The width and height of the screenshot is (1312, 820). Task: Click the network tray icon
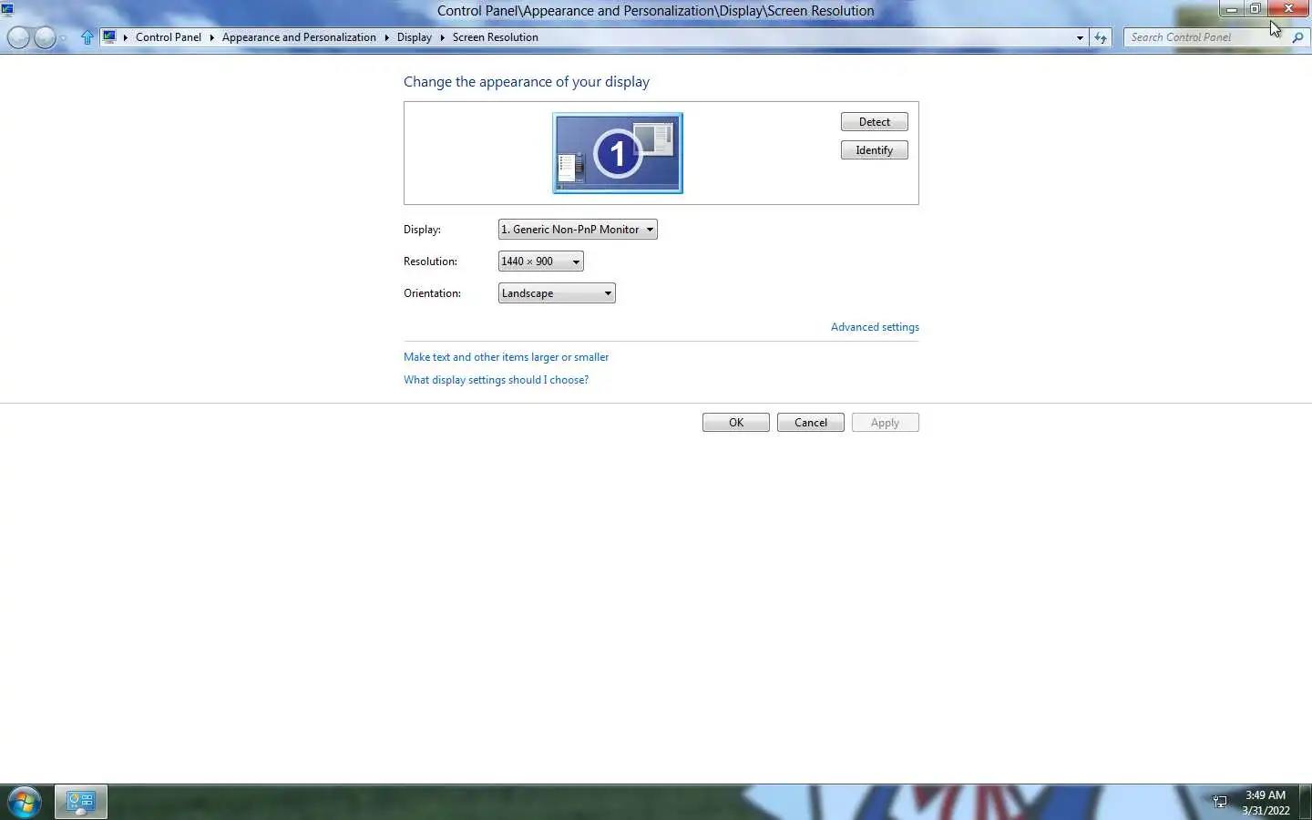(x=1220, y=803)
